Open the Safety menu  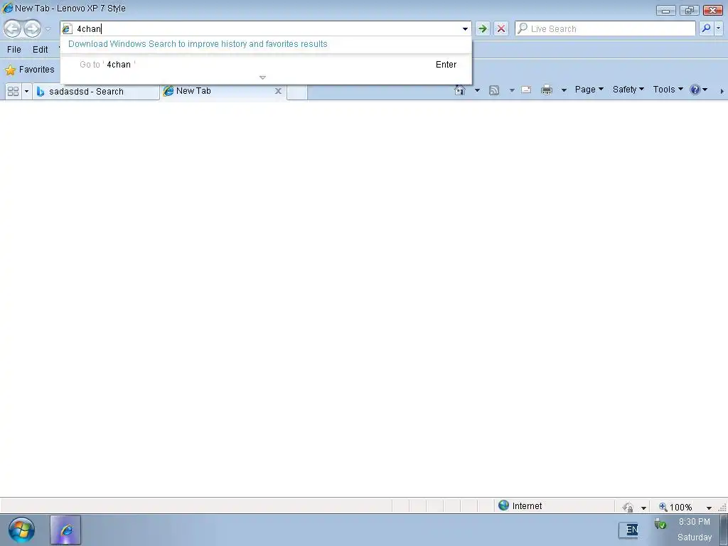[628, 90]
